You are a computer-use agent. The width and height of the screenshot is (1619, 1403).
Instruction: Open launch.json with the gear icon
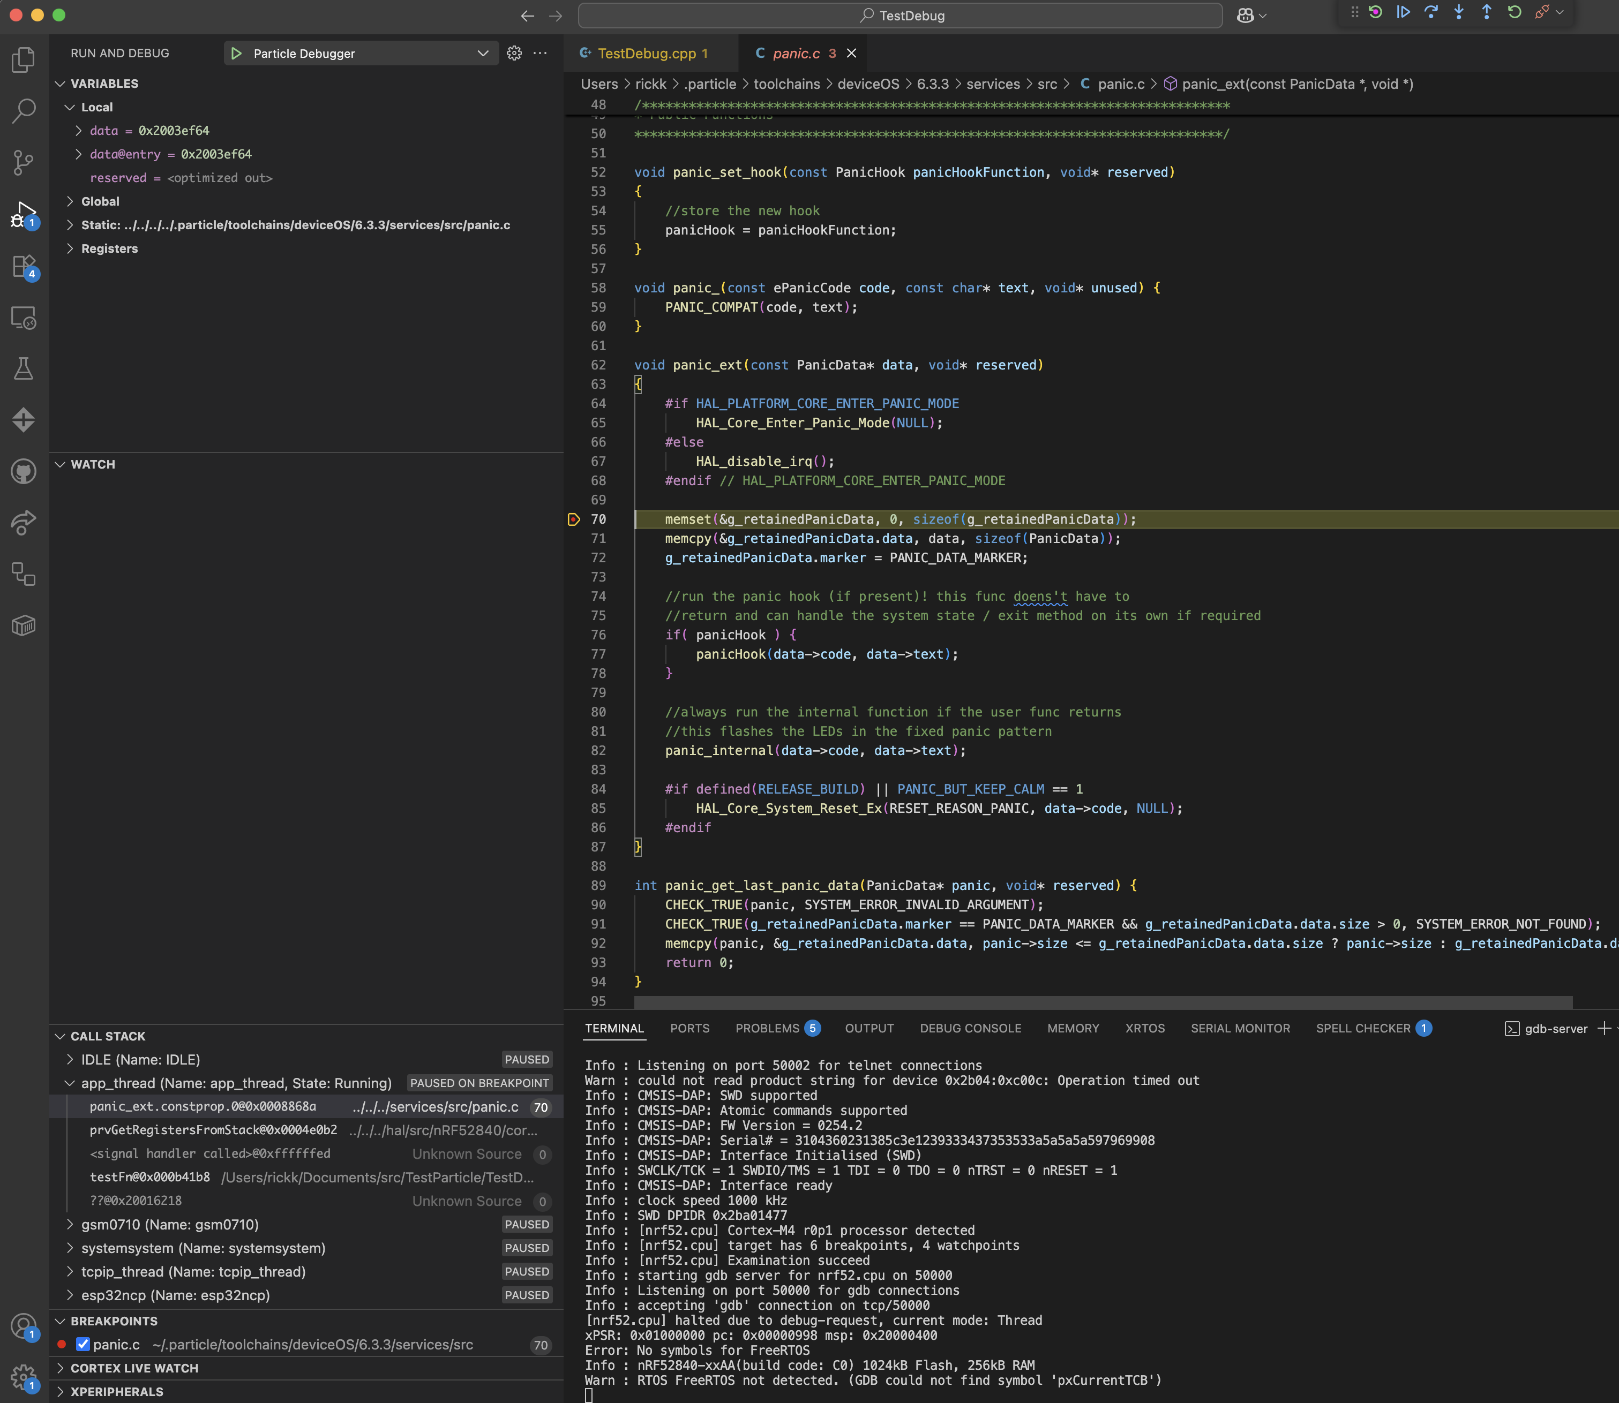(x=514, y=53)
